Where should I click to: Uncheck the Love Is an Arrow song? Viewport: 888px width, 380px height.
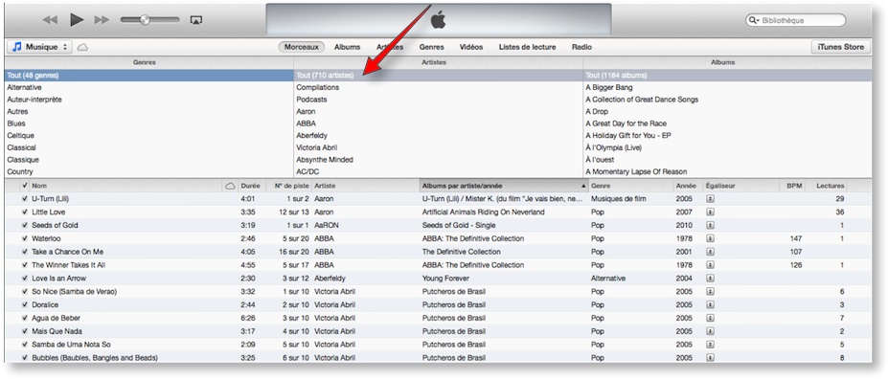coord(24,279)
